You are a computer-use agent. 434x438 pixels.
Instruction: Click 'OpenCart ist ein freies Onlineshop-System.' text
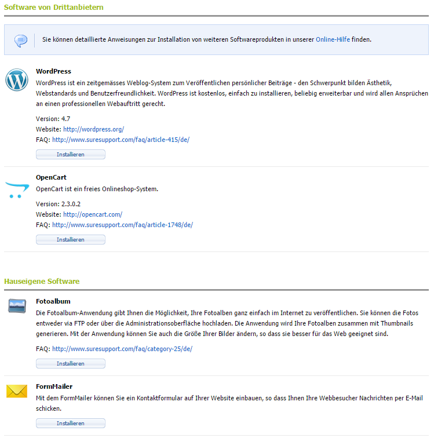97,189
